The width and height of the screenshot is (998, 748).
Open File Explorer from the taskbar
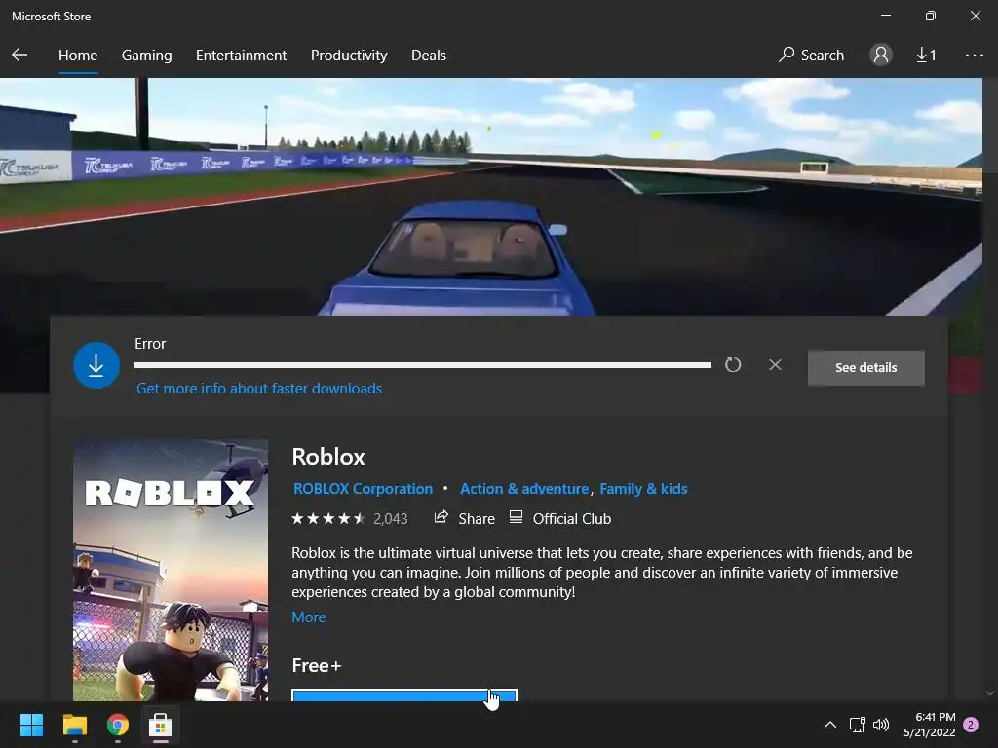tap(74, 725)
